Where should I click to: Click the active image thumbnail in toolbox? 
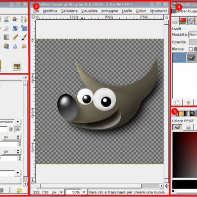pyautogui.click(x=17, y=67)
